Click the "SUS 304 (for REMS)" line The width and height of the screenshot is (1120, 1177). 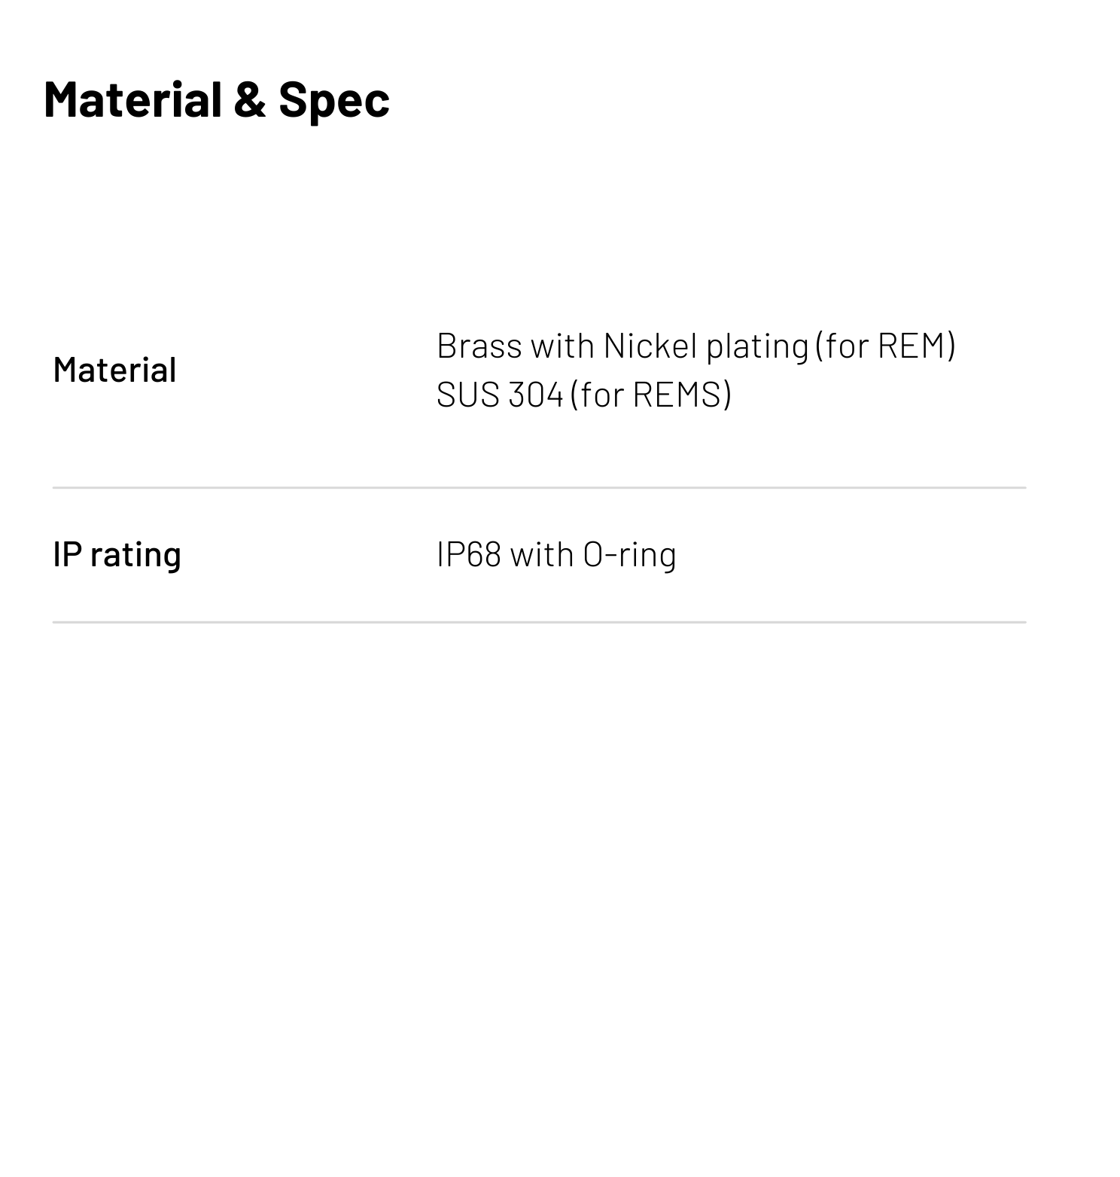click(583, 394)
